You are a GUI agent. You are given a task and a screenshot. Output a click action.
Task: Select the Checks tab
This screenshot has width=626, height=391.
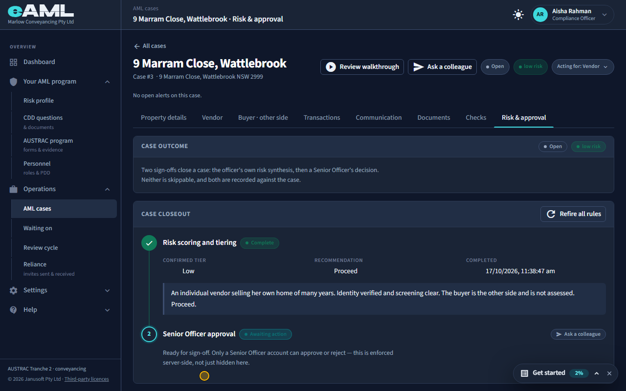tap(476, 118)
